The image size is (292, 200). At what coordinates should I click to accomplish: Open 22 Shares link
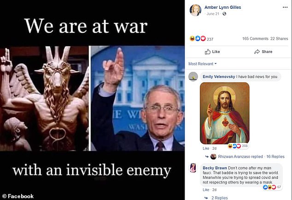pos(279,39)
